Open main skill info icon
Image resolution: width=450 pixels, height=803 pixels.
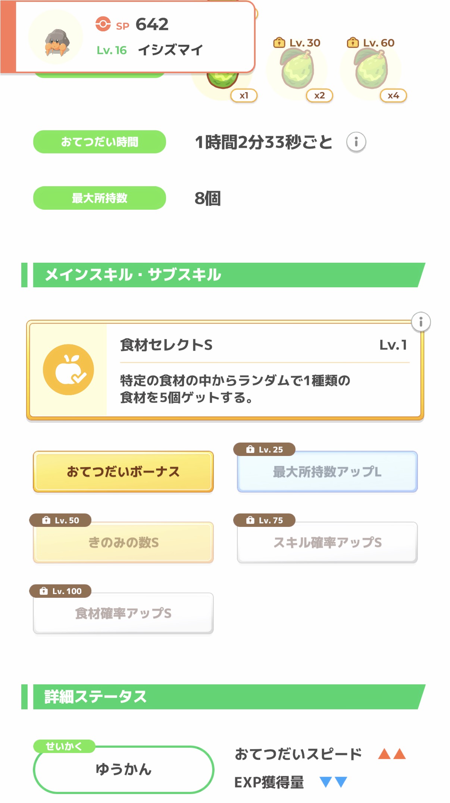pos(421,322)
